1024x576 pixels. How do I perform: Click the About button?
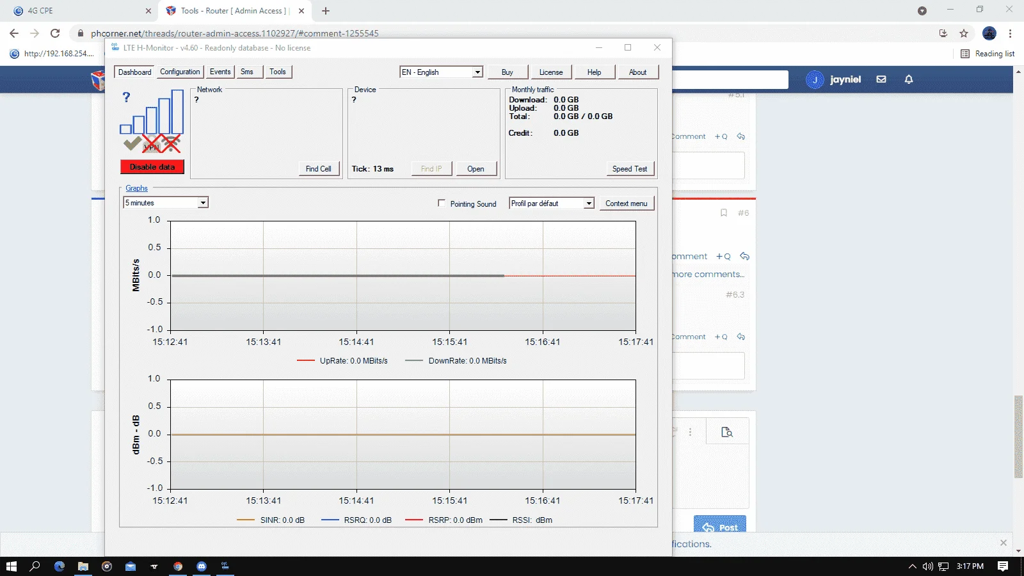pyautogui.click(x=638, y=72)
